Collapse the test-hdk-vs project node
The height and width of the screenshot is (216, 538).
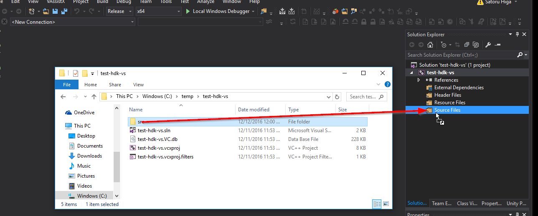(x=412, y=73)
